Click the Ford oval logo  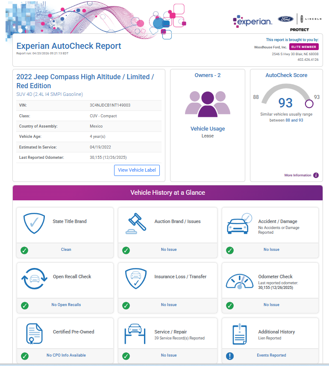coord(286,19)
